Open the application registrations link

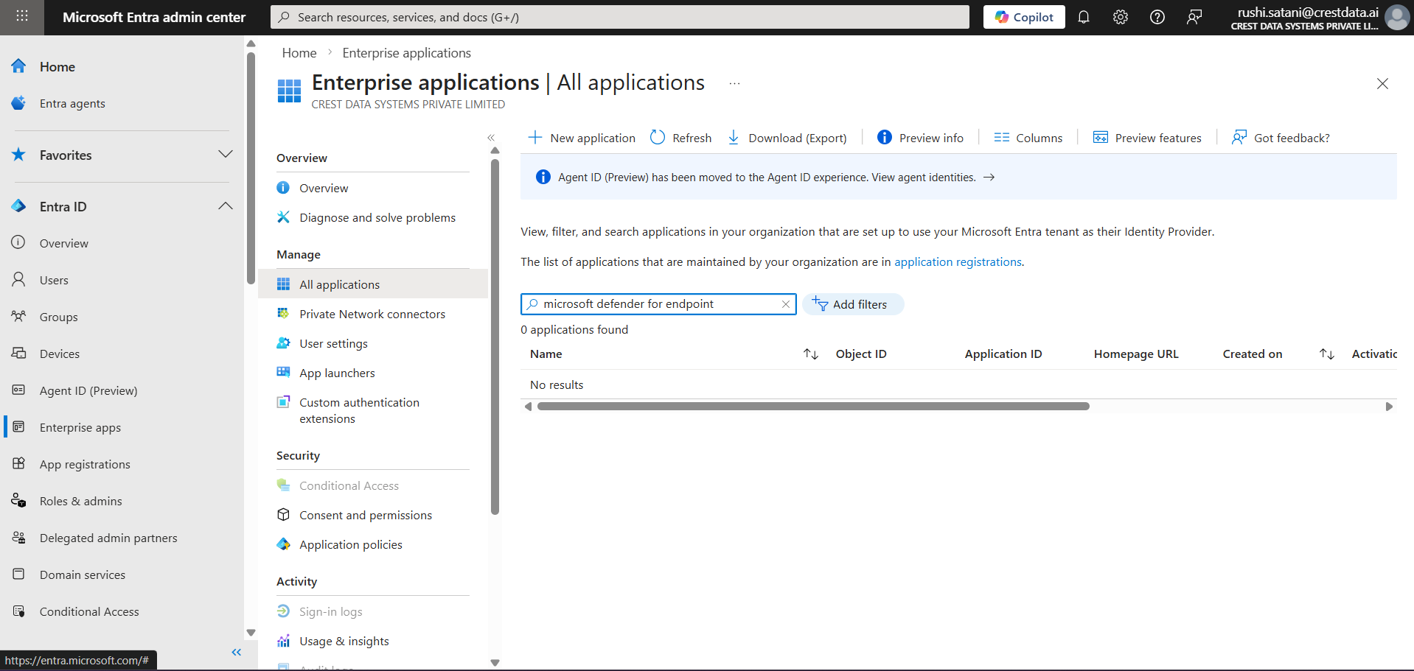958,262
